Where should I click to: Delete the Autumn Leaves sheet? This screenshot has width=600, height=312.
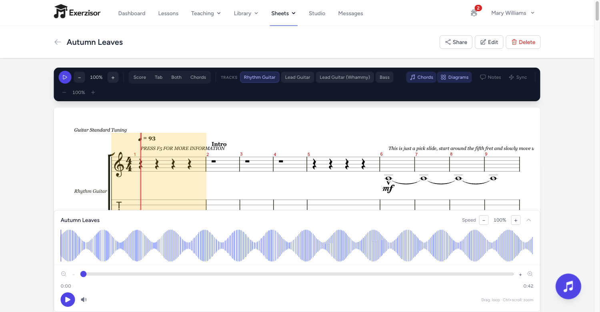(x=523, y=42)
